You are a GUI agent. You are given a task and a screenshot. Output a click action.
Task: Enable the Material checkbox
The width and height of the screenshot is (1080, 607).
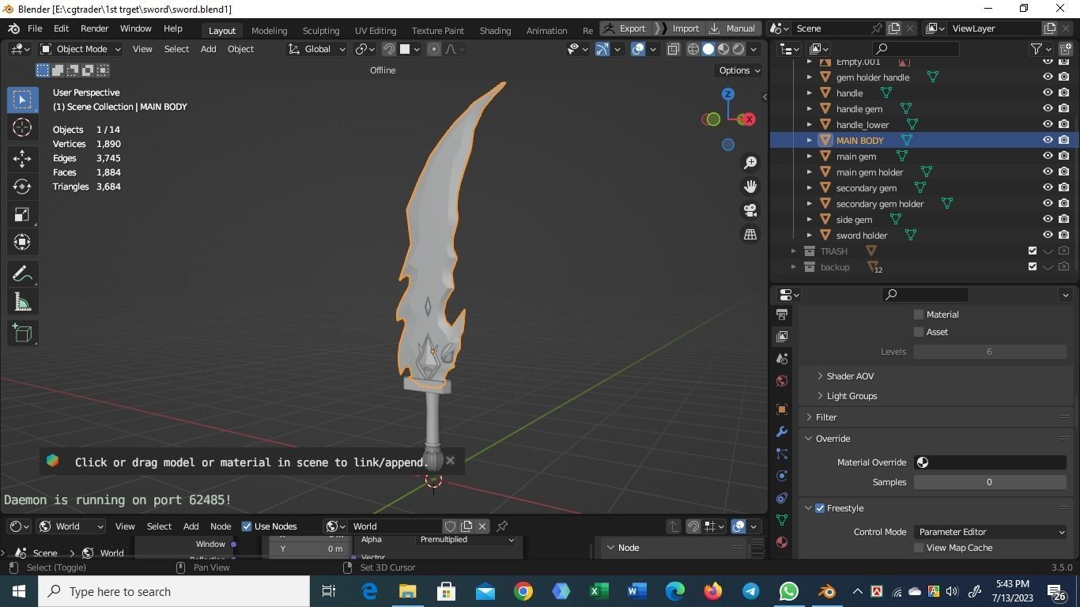point(919,315)
